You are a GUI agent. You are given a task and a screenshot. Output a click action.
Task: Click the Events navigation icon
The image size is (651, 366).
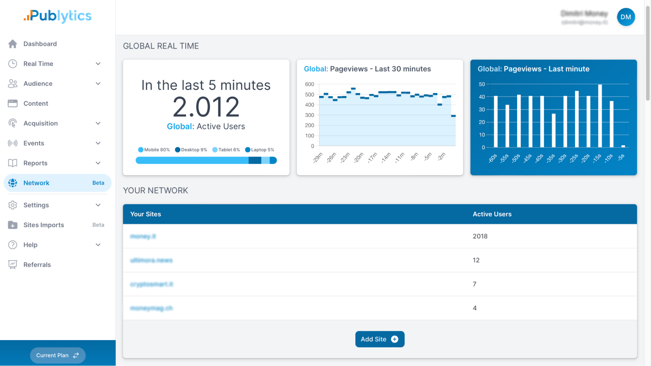(x=12, y=143)
